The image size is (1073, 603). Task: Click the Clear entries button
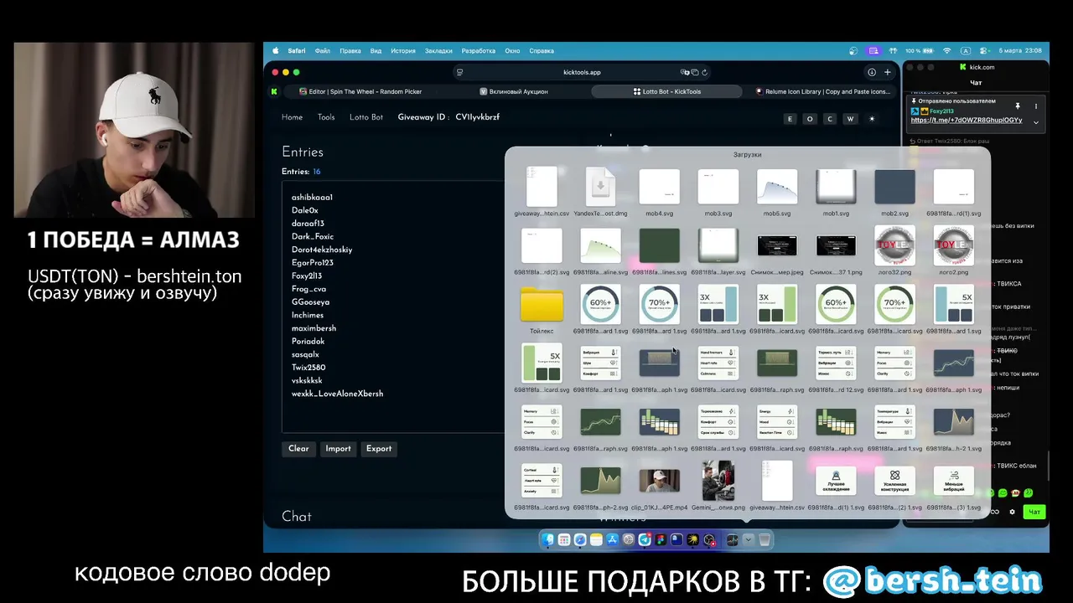[298, 449]
